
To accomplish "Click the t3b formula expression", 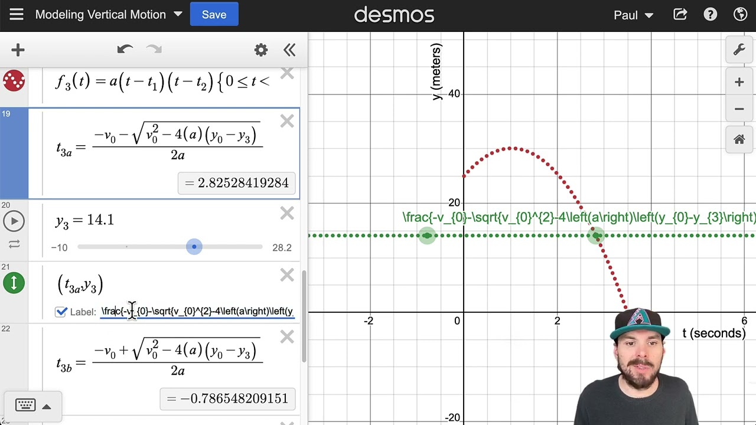I will tap(159, 357).
